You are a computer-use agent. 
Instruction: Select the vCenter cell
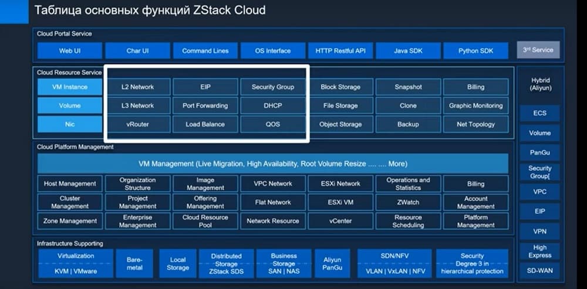pyautogui.click(x=340, y=221)
